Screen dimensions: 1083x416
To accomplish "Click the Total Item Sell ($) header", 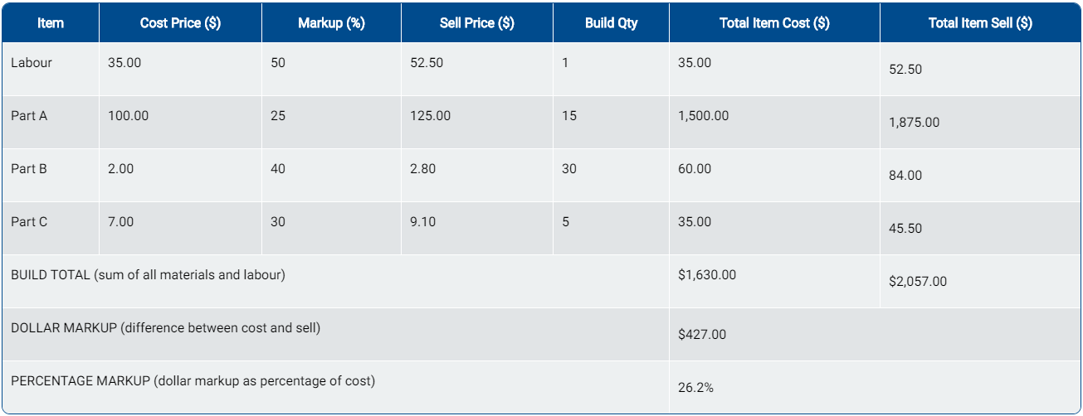I will [980, 23].
